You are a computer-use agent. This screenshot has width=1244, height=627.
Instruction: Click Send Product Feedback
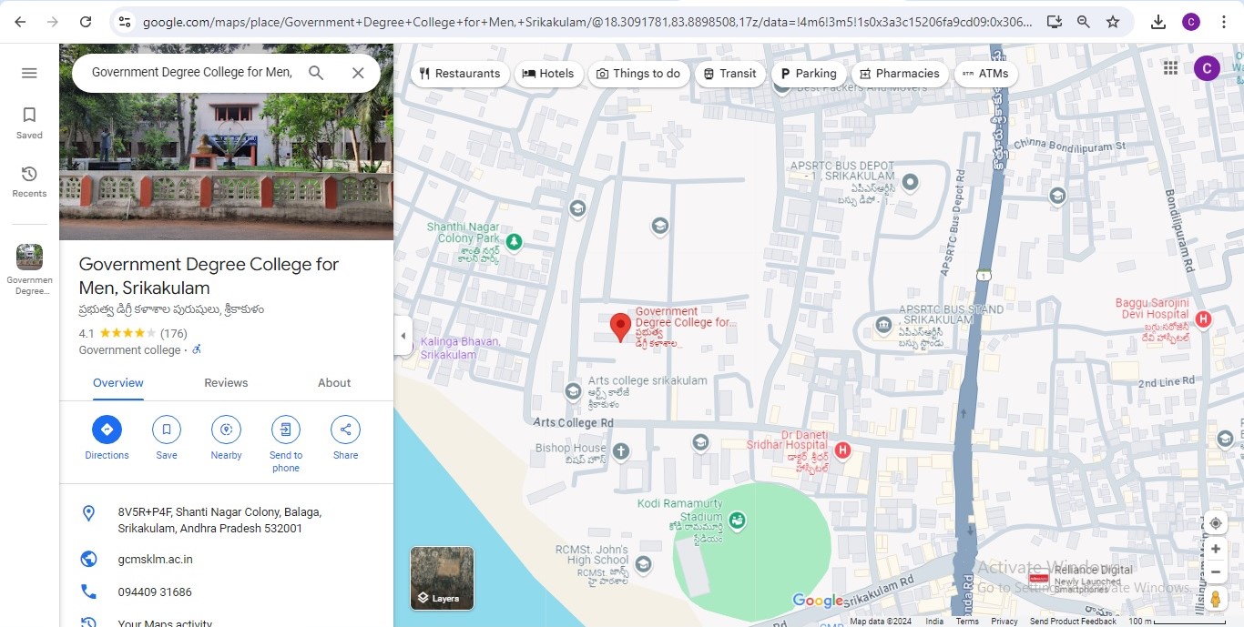click(x=1073, y=622)
